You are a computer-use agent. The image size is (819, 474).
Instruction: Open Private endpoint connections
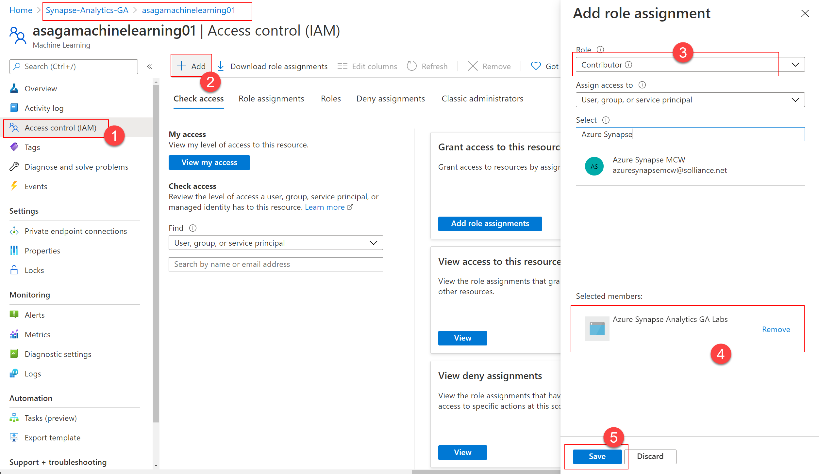click(x=75, y=231)
